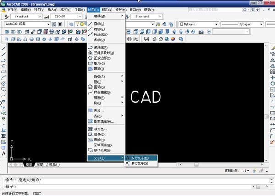Screen dimensions: 275x196
Task: Click the Rotate tool in right toolbar
Action: tap(272, 84)
